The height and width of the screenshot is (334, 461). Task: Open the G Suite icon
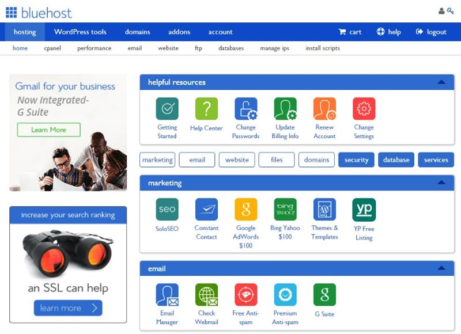[324, 295]
